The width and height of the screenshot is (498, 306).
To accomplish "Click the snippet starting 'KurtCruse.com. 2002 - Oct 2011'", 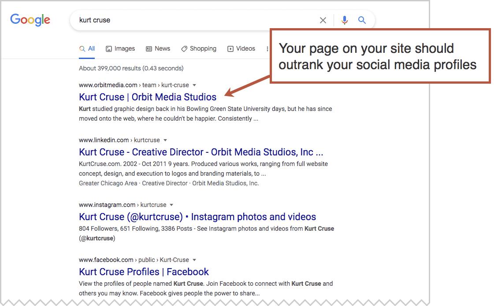I will pos(203,169).
